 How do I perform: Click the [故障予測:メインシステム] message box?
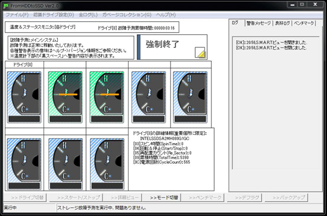[71, 48]
